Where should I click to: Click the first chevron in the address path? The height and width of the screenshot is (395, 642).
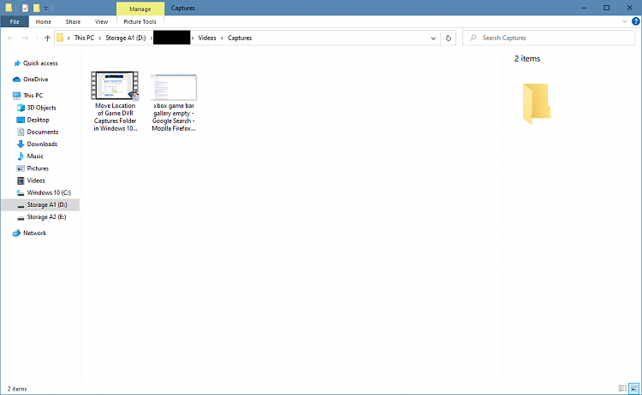coord(68,38)
